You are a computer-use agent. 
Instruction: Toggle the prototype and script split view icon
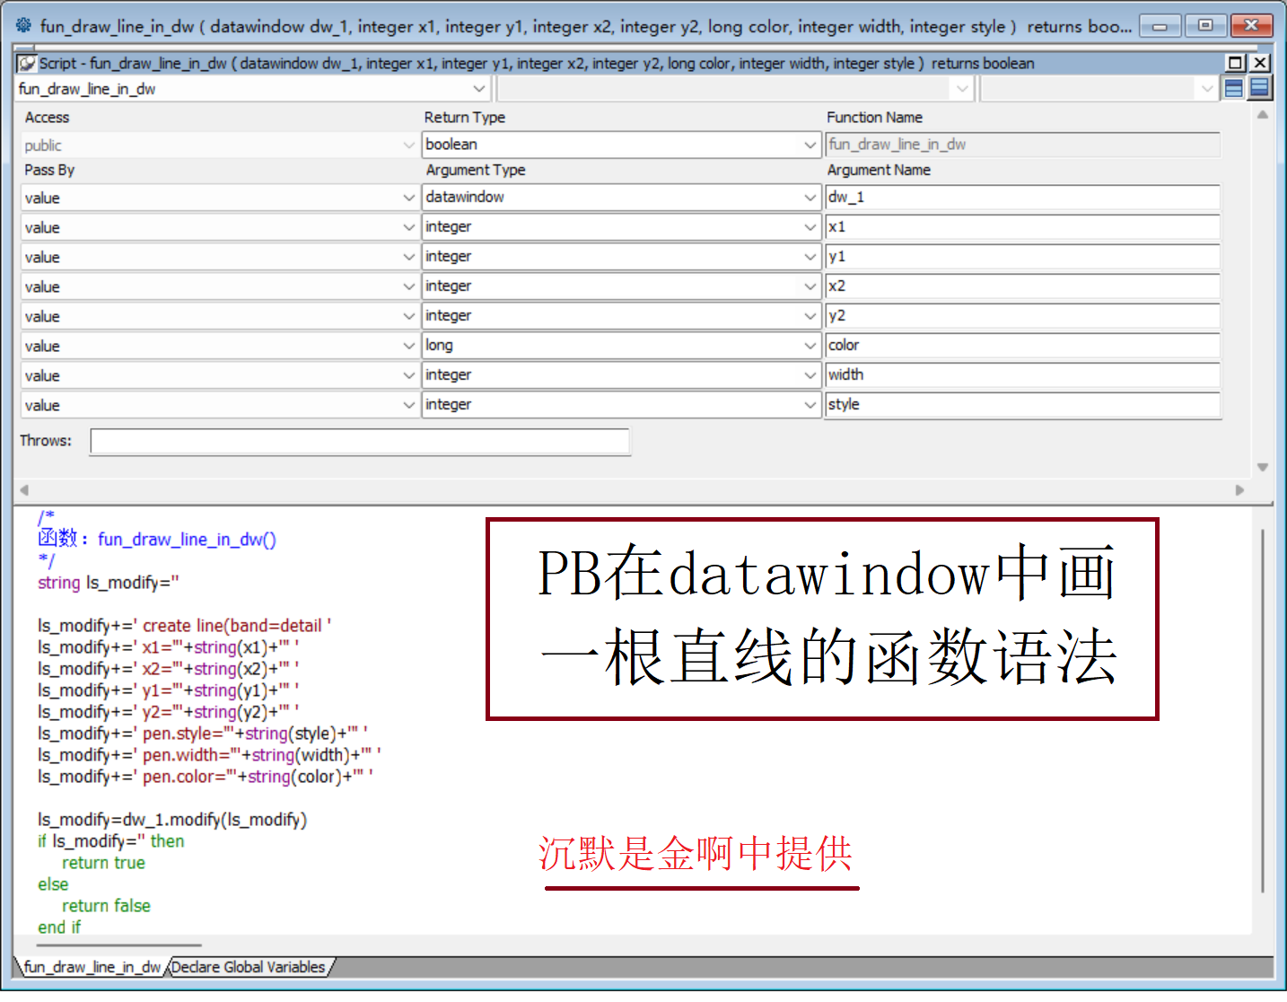tap(1260, 88)
